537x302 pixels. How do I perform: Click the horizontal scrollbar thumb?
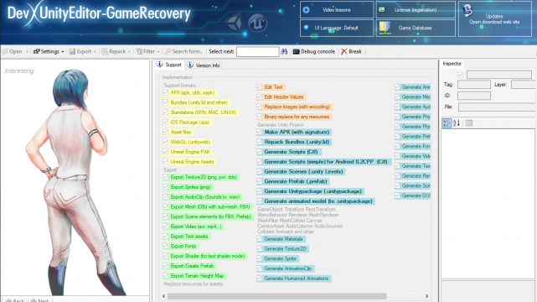click(x=276, y=296)
